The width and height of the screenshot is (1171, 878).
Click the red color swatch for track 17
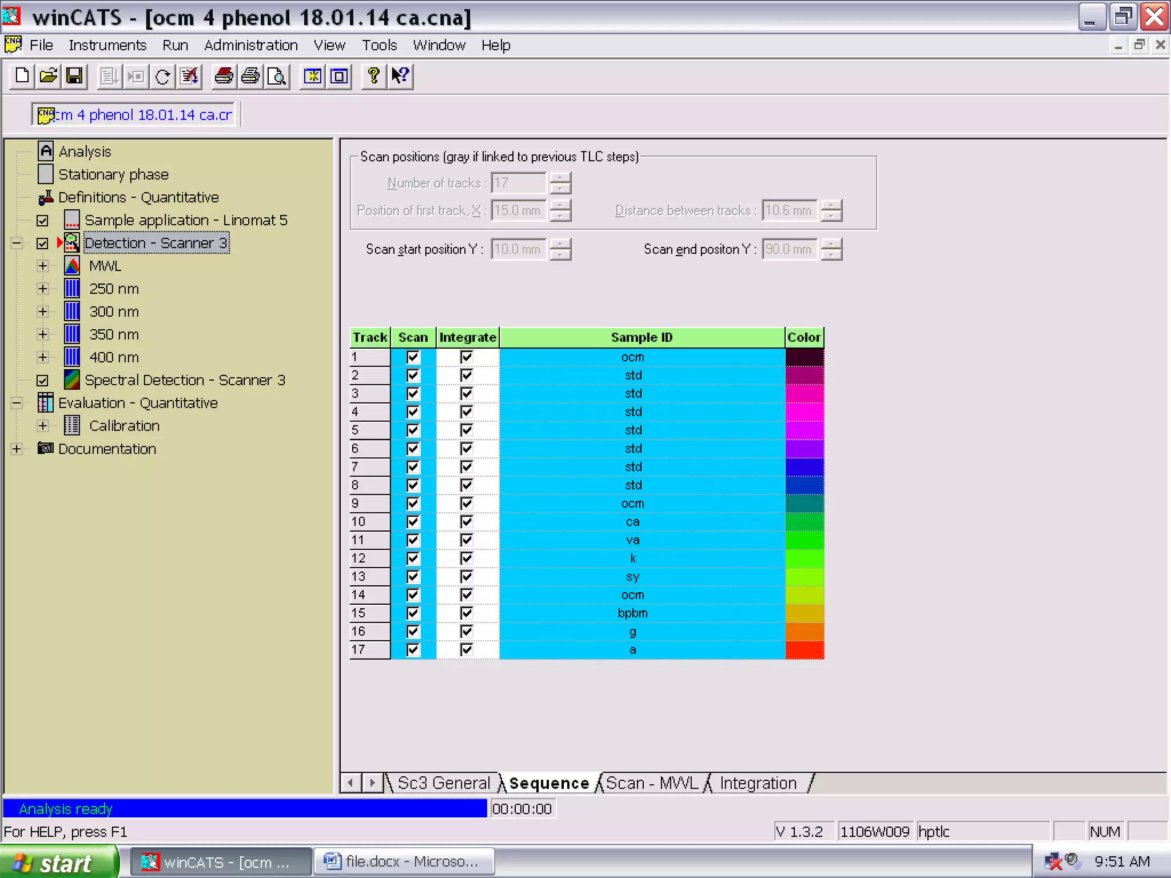coord(804,650)
